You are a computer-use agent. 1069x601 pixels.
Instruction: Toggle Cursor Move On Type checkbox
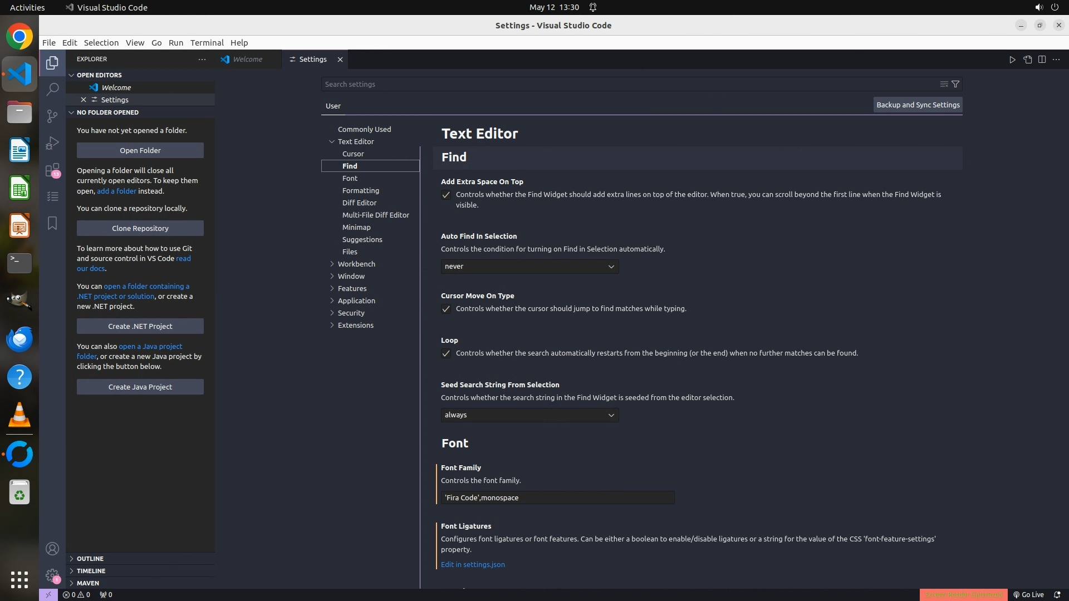[446, 309]
